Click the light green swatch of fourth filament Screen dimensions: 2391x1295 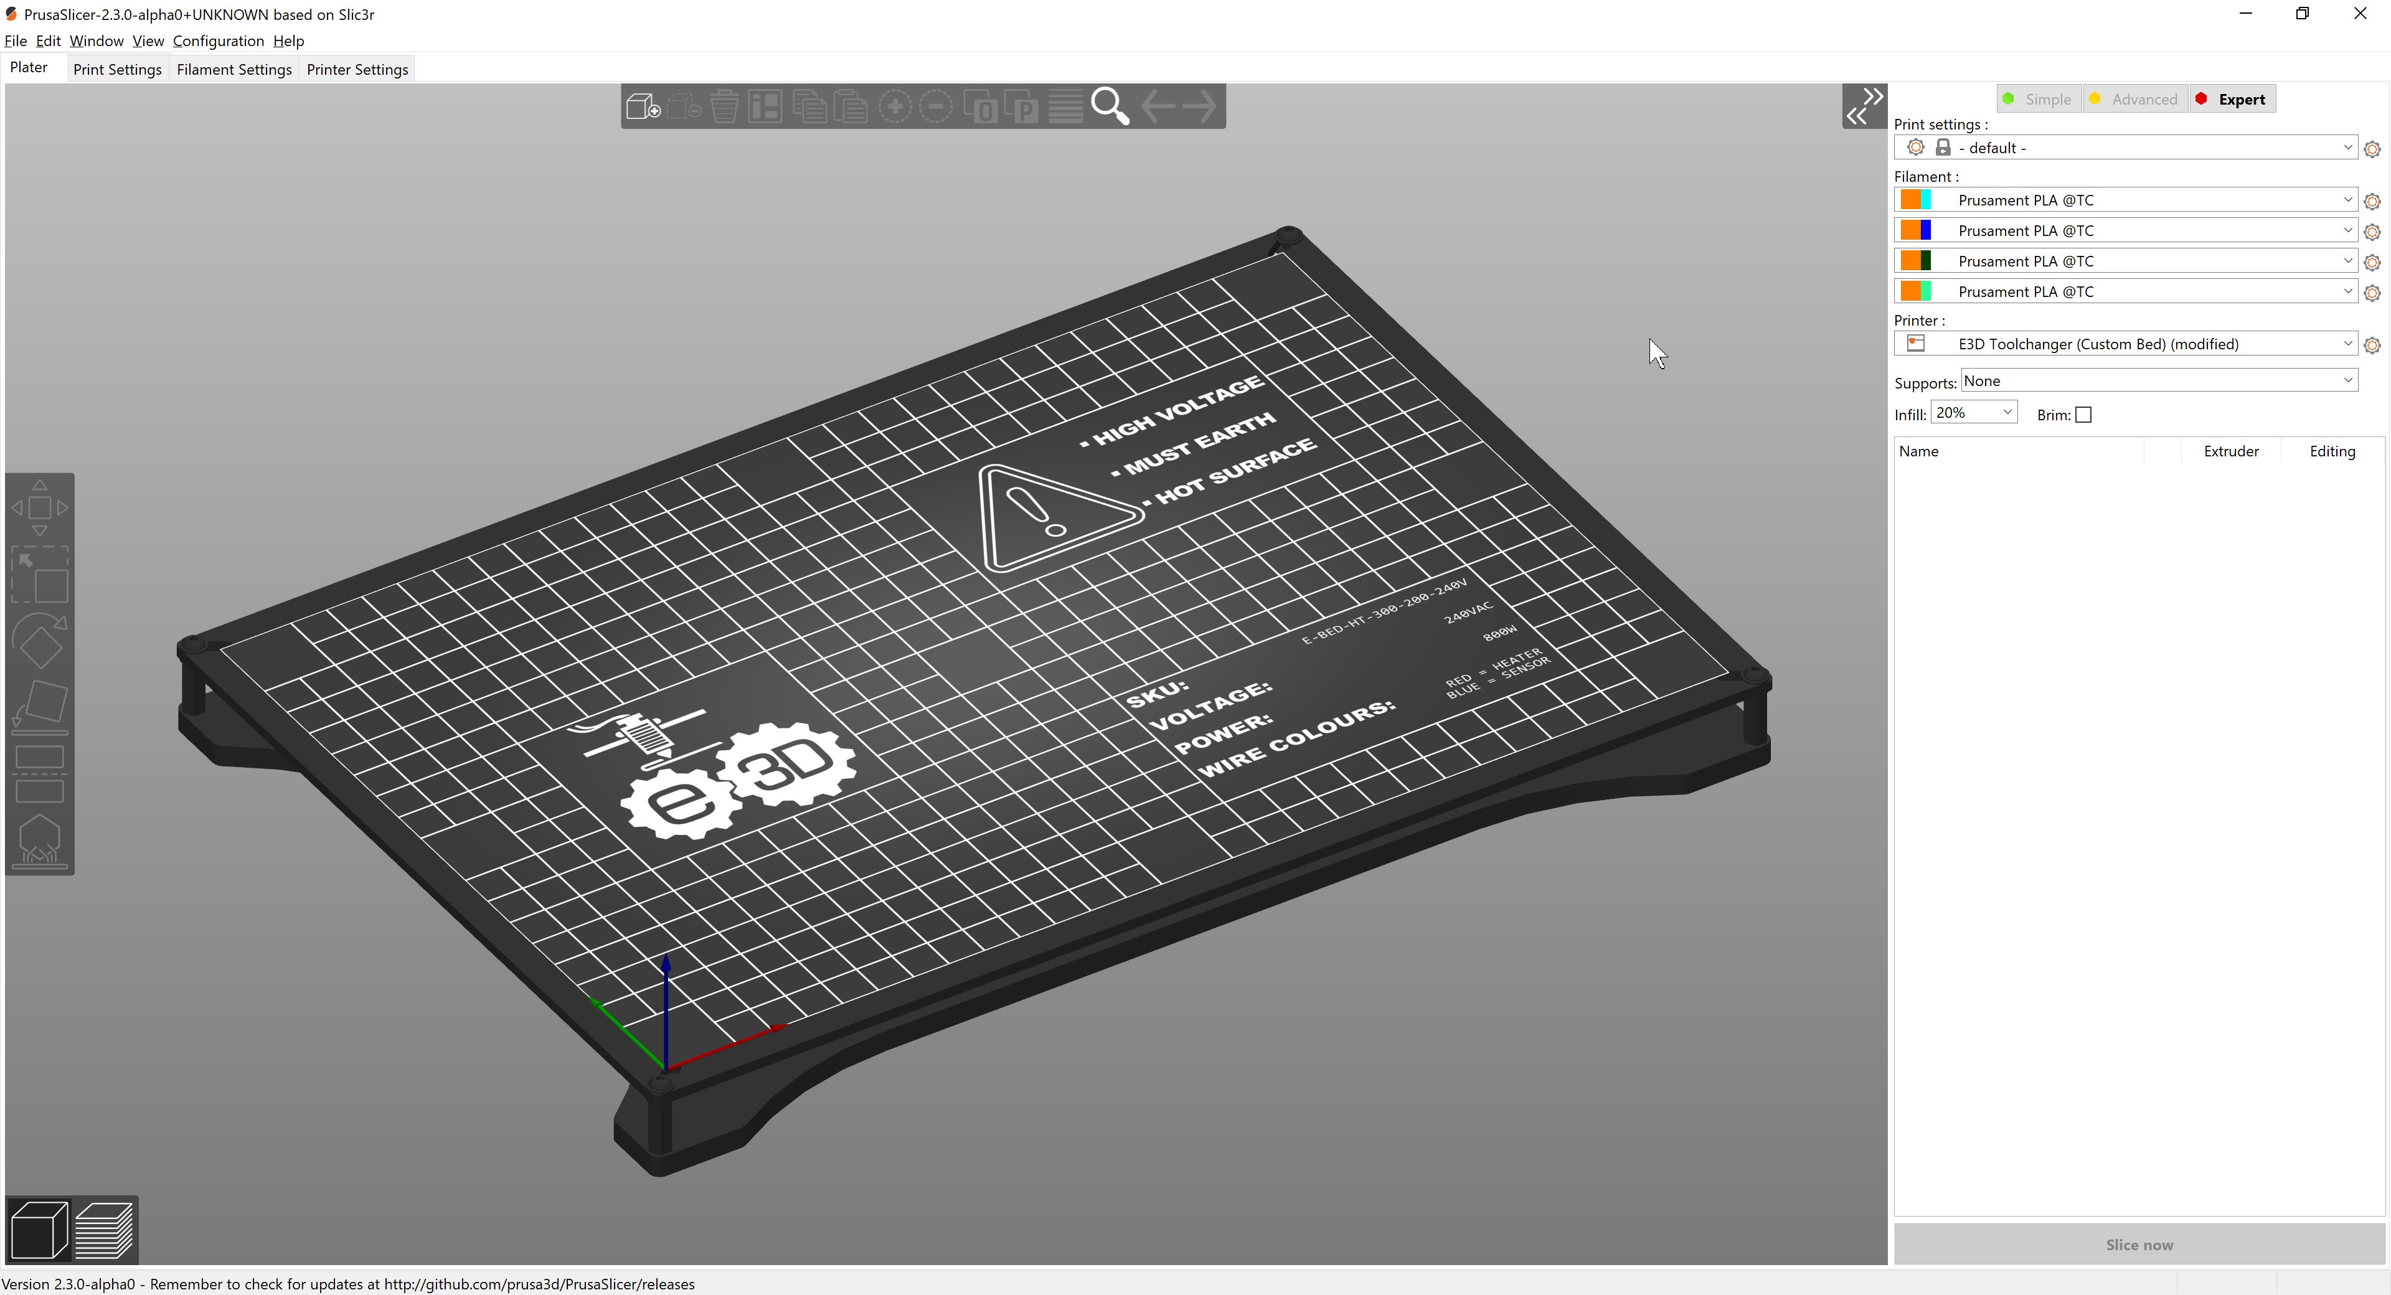tap(1926, 291)
